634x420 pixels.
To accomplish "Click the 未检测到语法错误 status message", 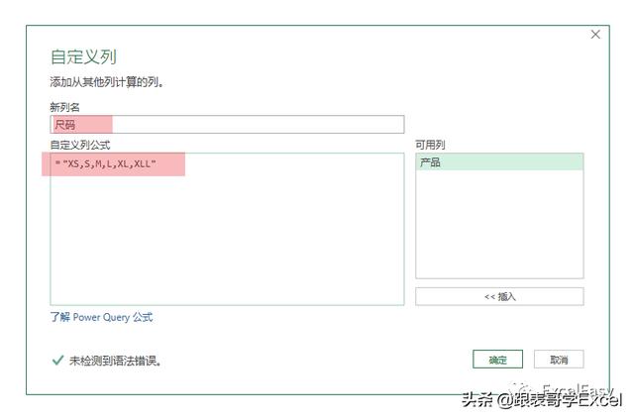I will point(116,361).
